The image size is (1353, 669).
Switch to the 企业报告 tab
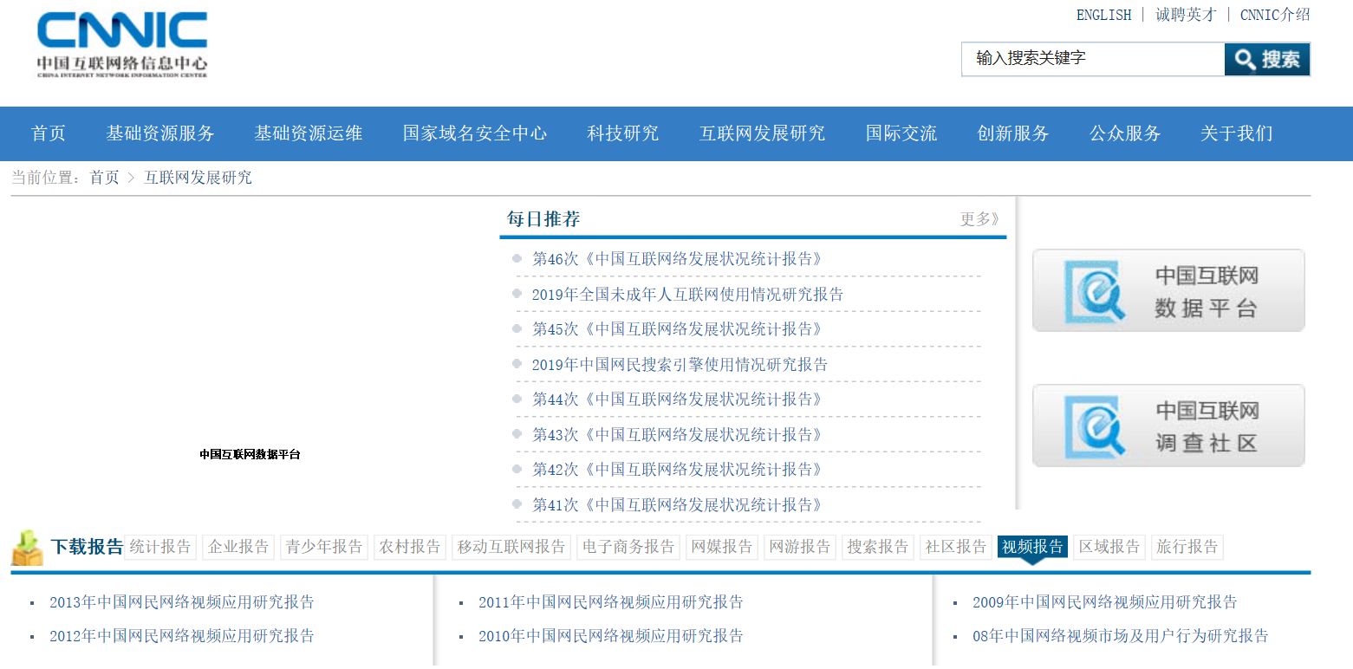pos(238,547)
